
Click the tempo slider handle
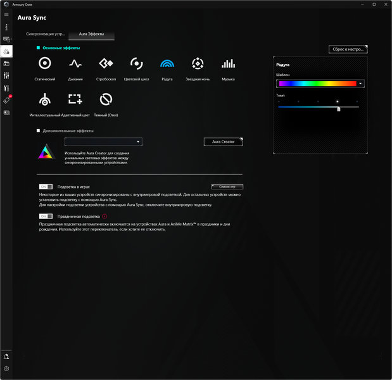point(339,109)
